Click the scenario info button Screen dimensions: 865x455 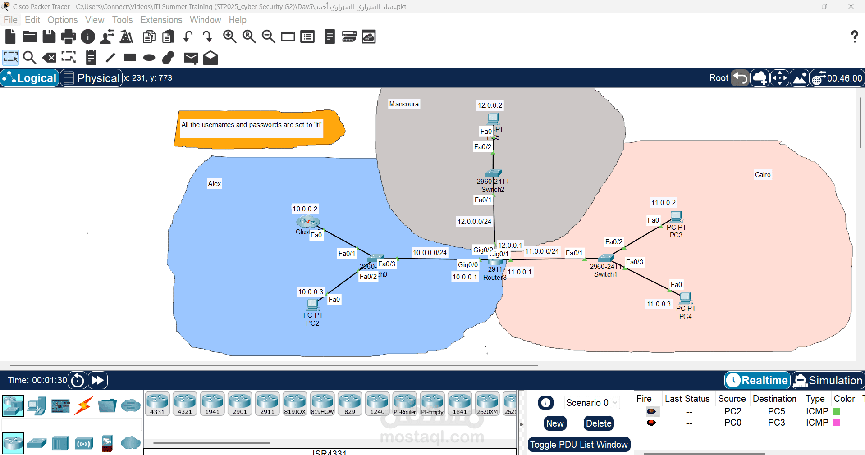545,402
